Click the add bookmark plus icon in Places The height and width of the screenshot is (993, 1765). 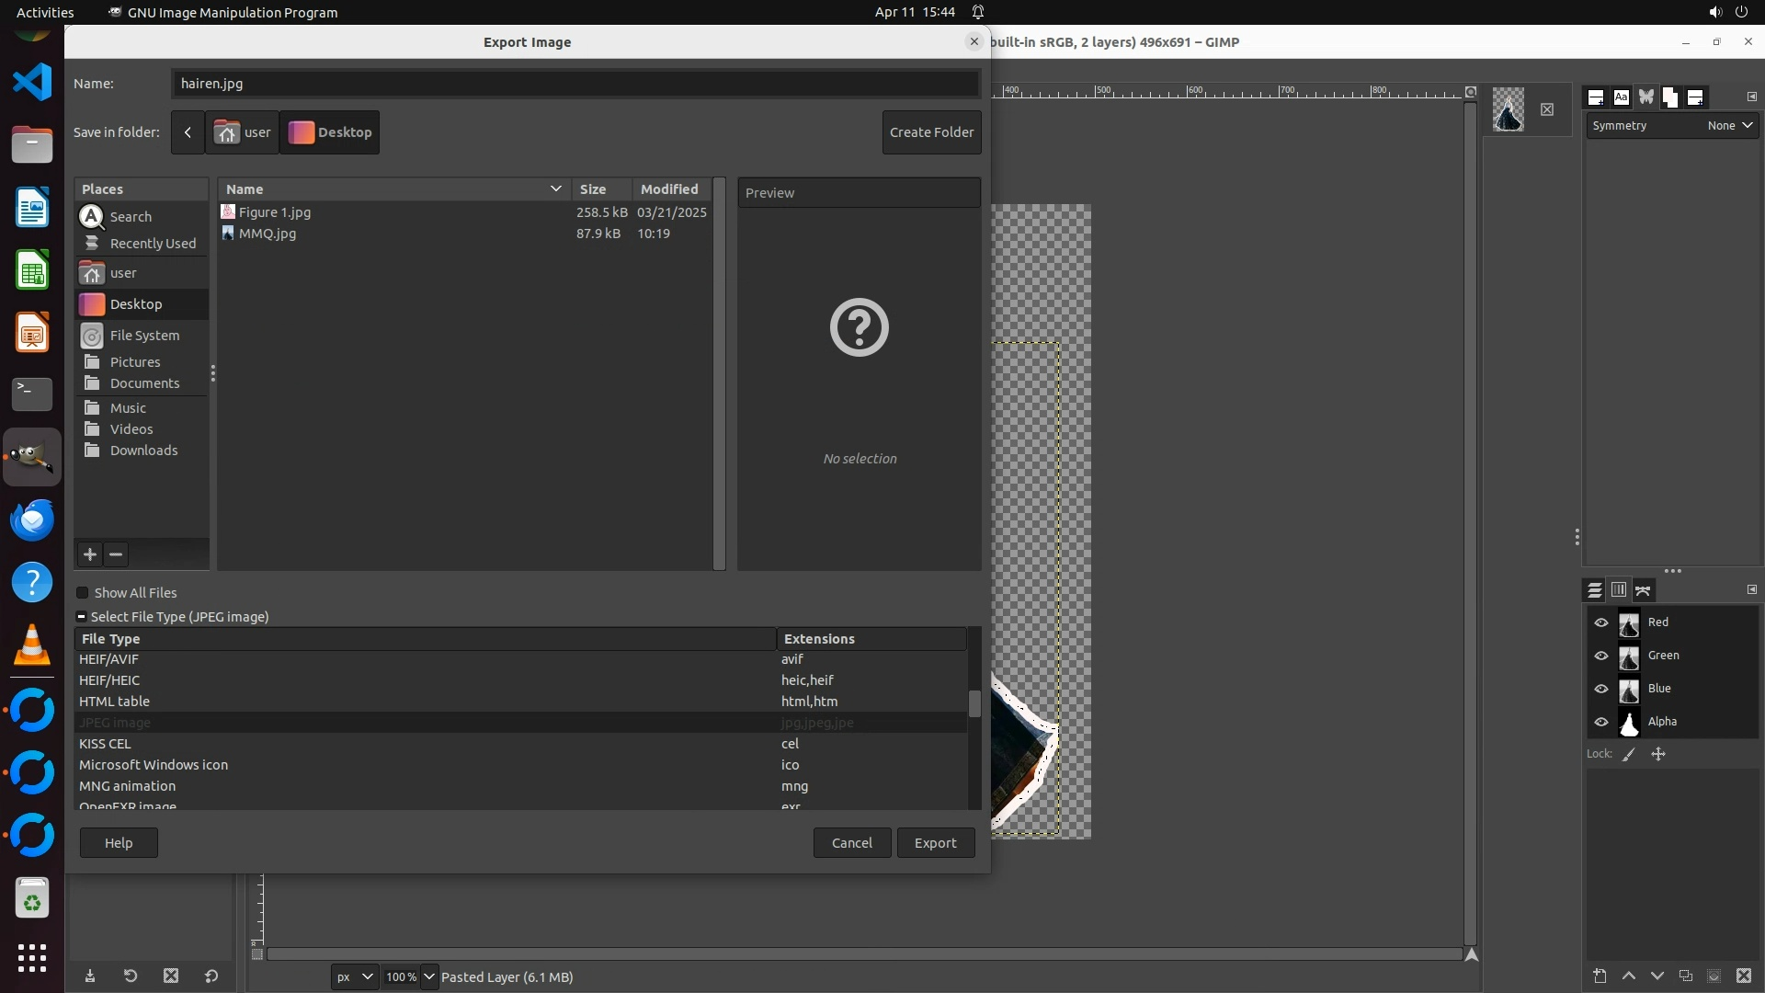click(x=90, y=554)
